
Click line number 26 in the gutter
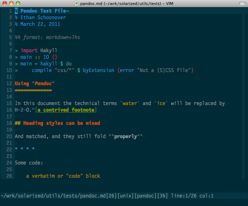9,176
